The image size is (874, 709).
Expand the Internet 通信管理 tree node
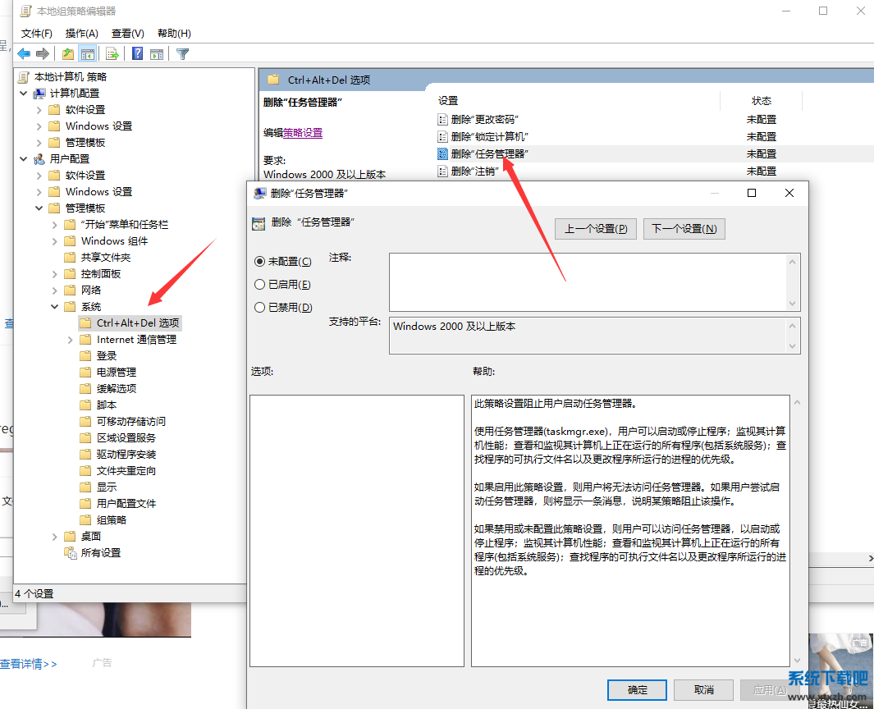tap(71, 340)
